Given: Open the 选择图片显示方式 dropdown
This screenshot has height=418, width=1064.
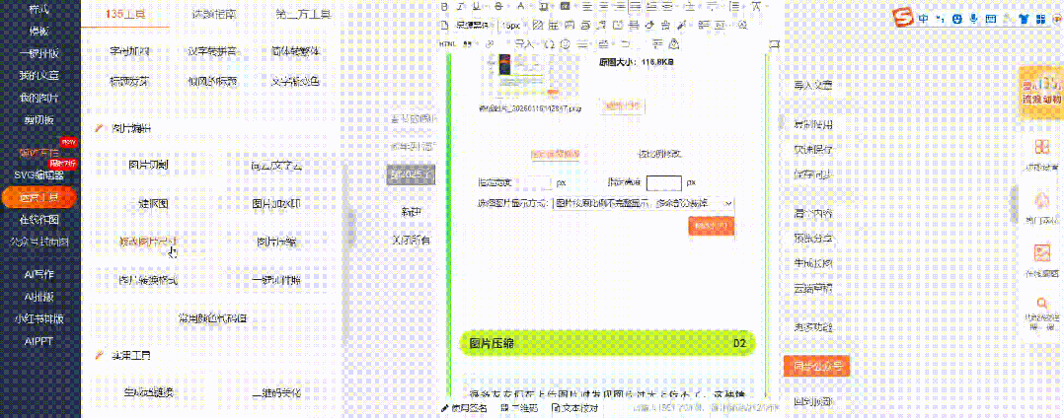Looking at the screenshot, I should (x=644, y=202).
